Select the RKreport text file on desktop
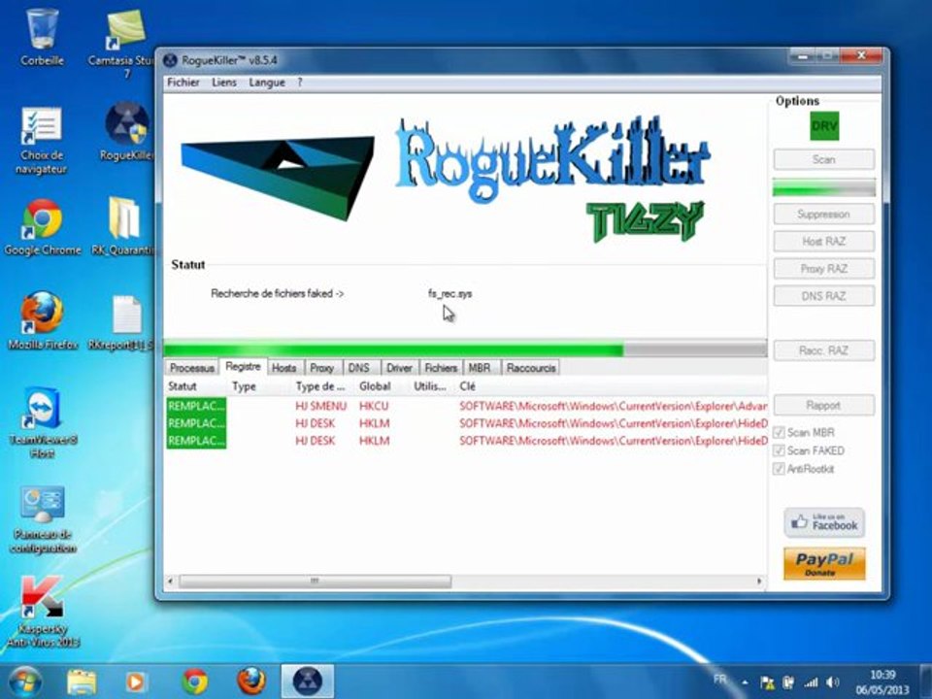Image resolution: width=932 pixels, height=699 pixels. pyautogui.click(x=125, y=322)
